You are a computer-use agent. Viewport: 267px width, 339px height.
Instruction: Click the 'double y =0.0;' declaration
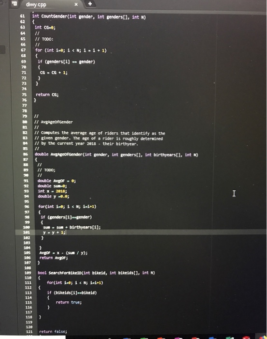click(x=54, y=196)
